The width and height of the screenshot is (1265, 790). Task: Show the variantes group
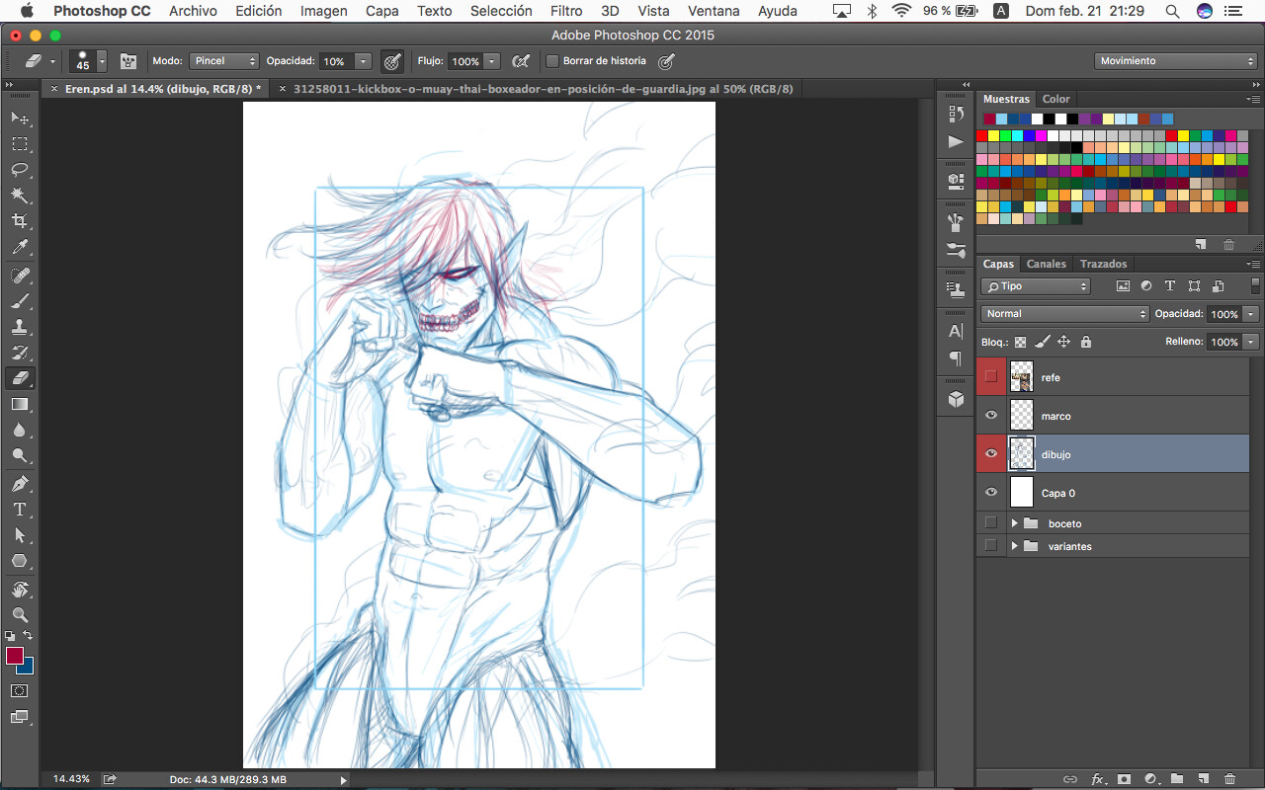pos(991,545)
